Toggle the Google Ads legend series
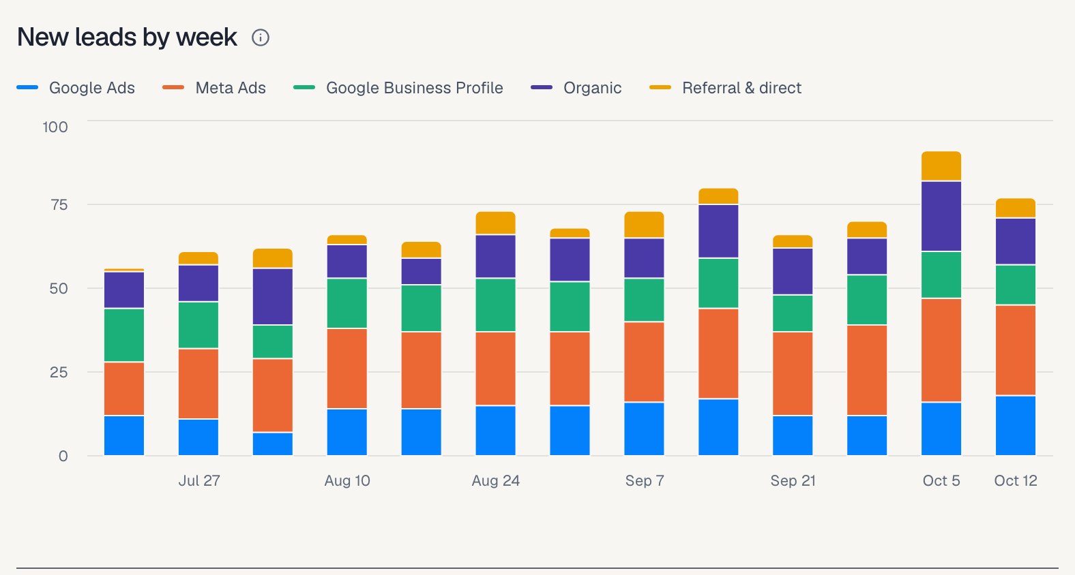This screenshot has height=575, width=1075. [76, 88]
